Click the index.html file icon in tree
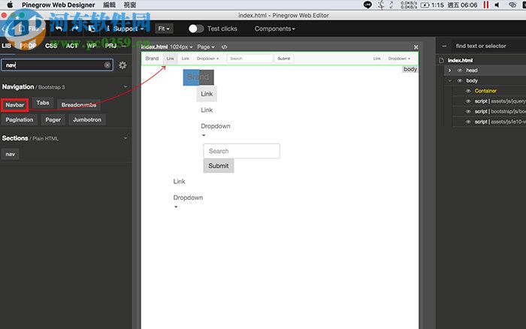Screen dimensions: 526x329 pyautogui.click(x=442, y=60)
